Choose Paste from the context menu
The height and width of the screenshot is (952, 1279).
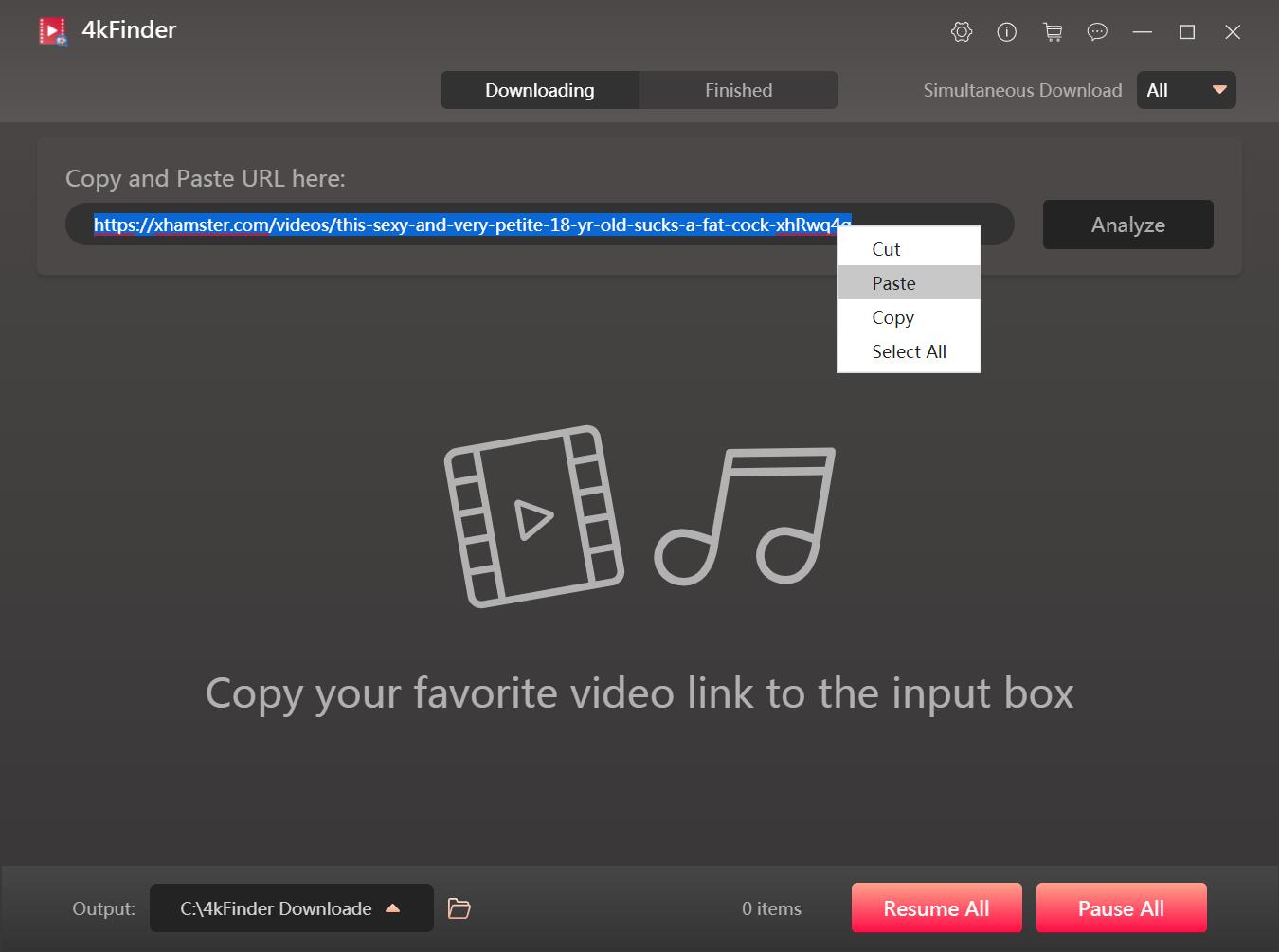893,283
